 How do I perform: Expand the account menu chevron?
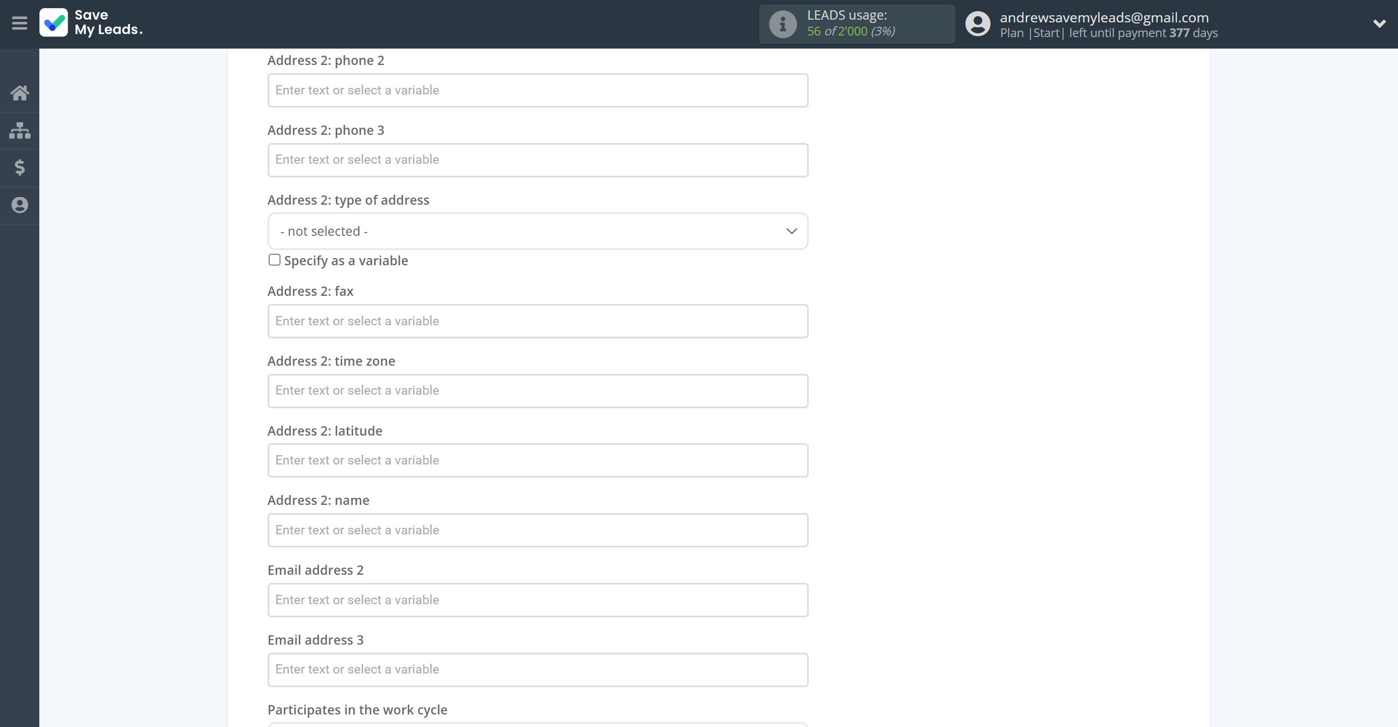[1379, 23]
